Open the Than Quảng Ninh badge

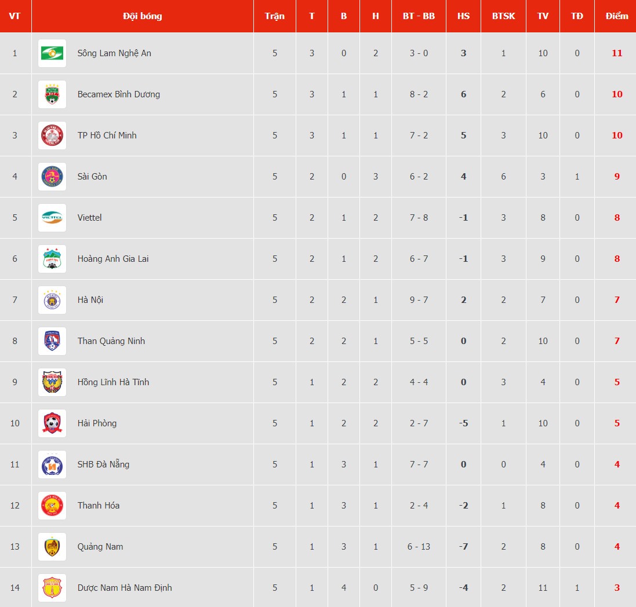(x=52, y=341)
